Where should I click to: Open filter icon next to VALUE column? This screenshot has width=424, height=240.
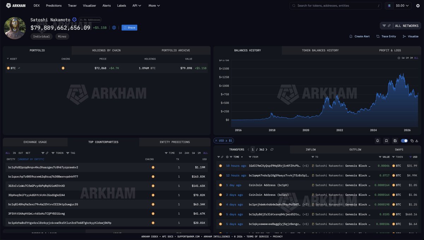coord(380,157)
